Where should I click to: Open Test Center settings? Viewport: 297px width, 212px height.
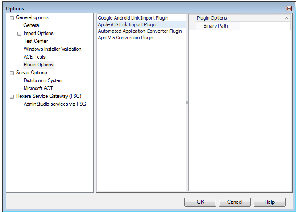point(36,41)
